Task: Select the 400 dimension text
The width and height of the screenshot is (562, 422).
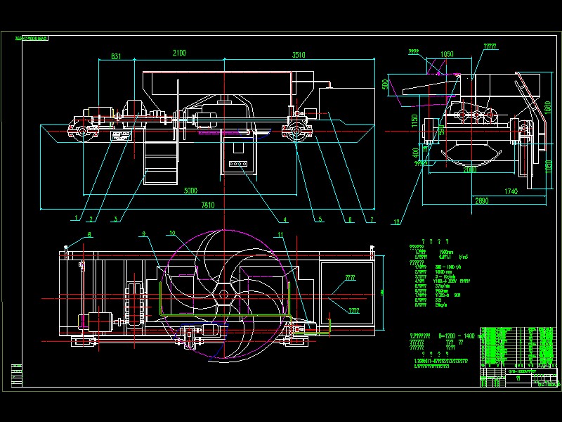Action: coord(416,153)
